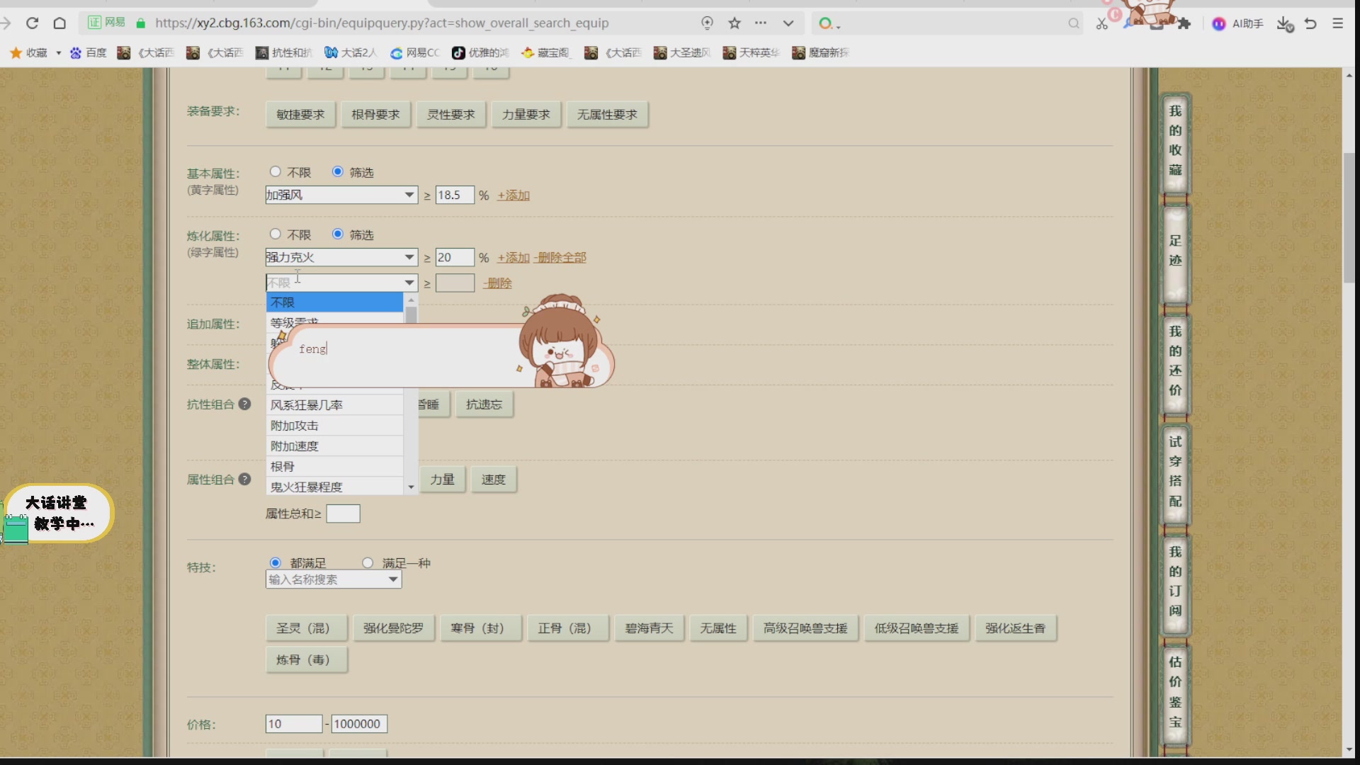Open the AI助手 assistant
The width and height of the screenshot is (1360, 765).
point(1237,24)
